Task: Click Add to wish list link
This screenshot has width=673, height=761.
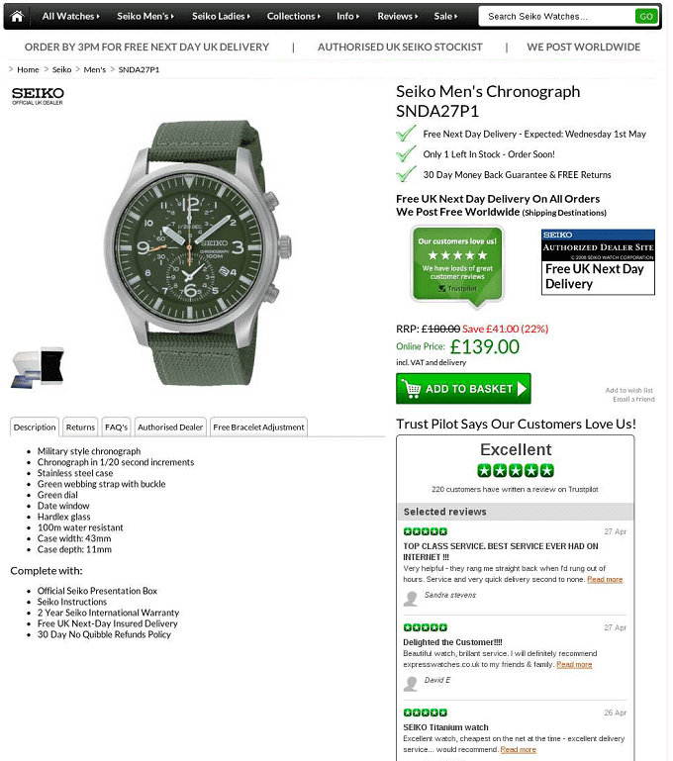Action: click(628, 390)
